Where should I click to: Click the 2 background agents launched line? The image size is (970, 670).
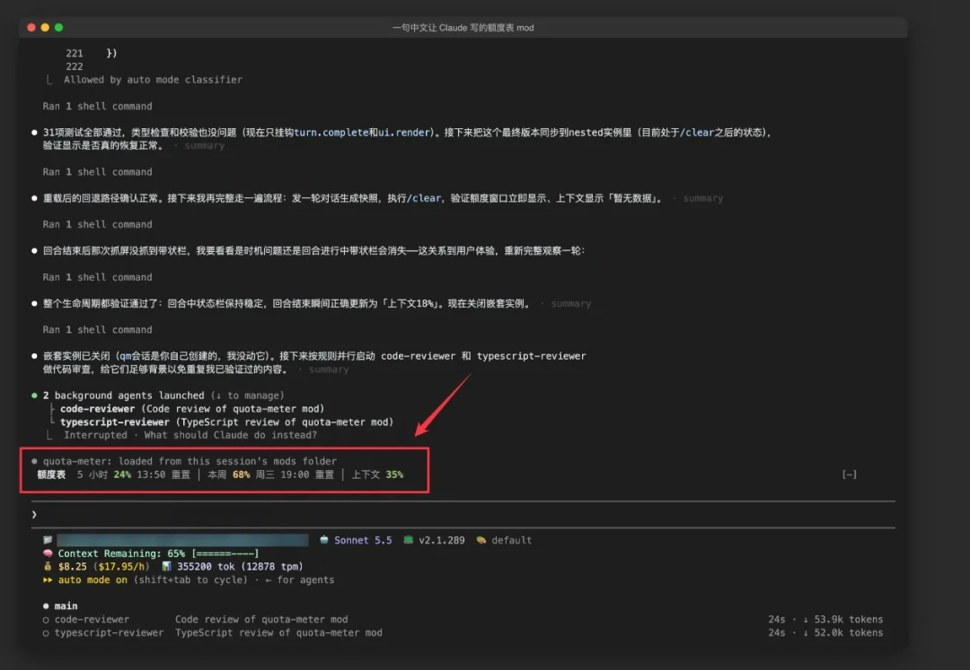(123, 396)
